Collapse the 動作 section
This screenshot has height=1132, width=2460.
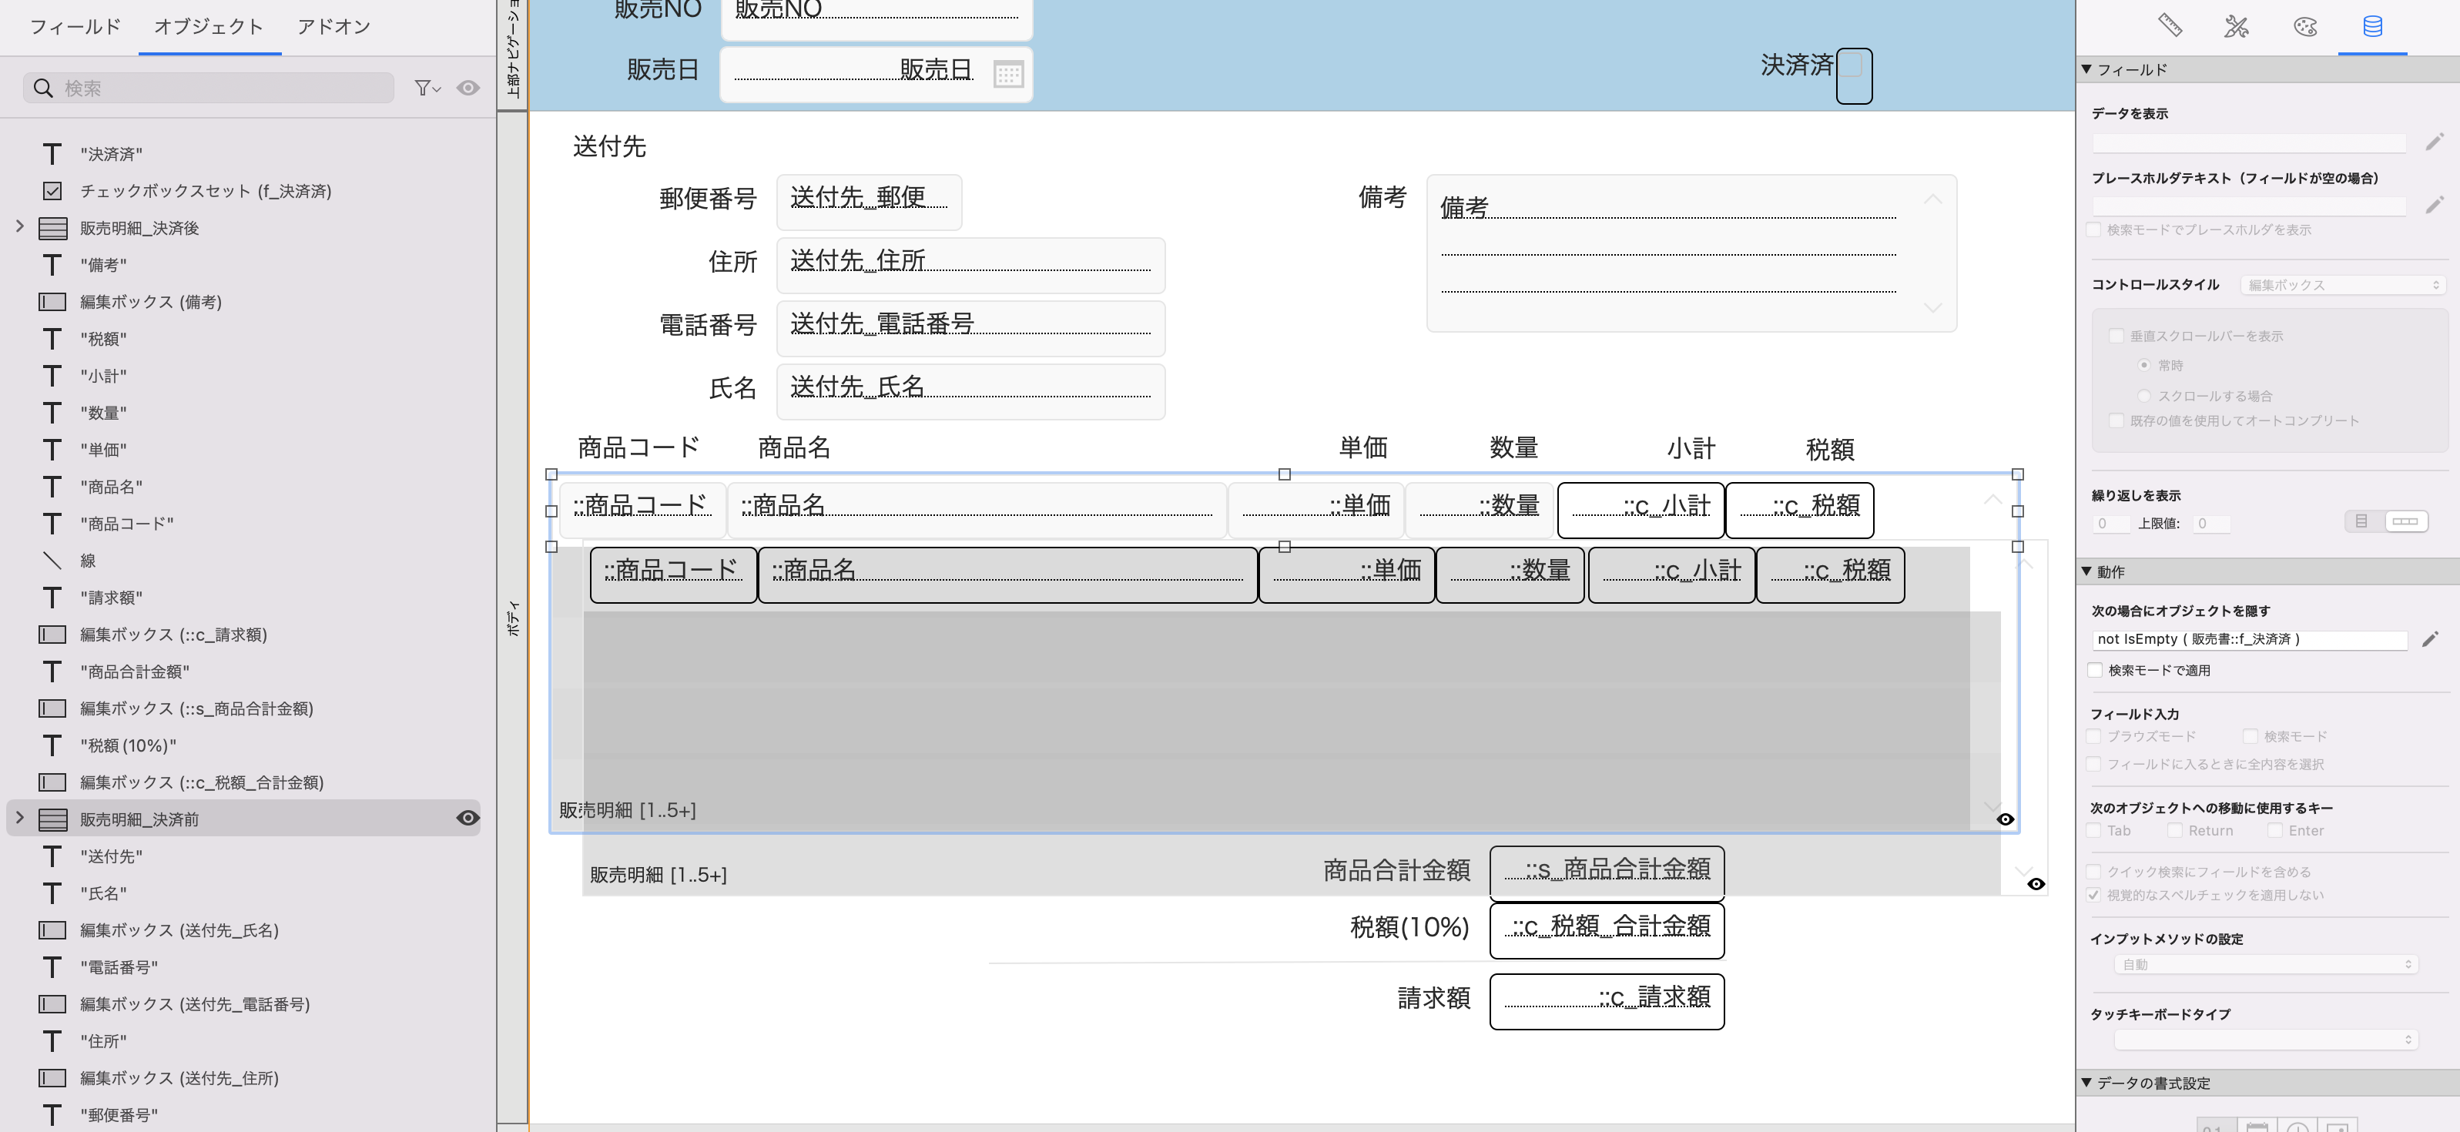(x=2086, y=571)
